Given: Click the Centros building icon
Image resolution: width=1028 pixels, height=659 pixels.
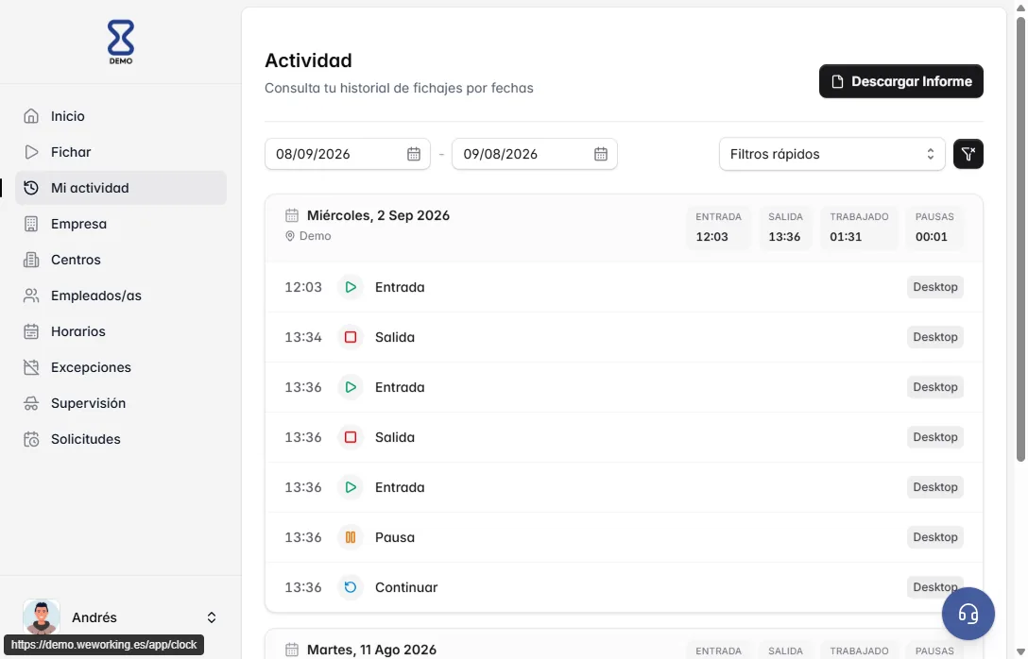Looking at the screenshot, I should click(31, 260).
